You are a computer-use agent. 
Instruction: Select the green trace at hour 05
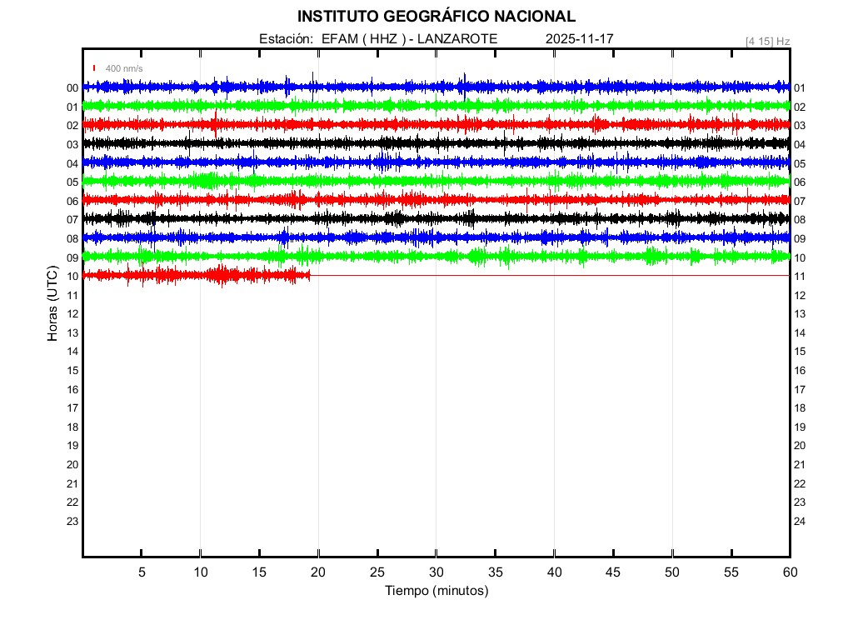coord(417,180)
